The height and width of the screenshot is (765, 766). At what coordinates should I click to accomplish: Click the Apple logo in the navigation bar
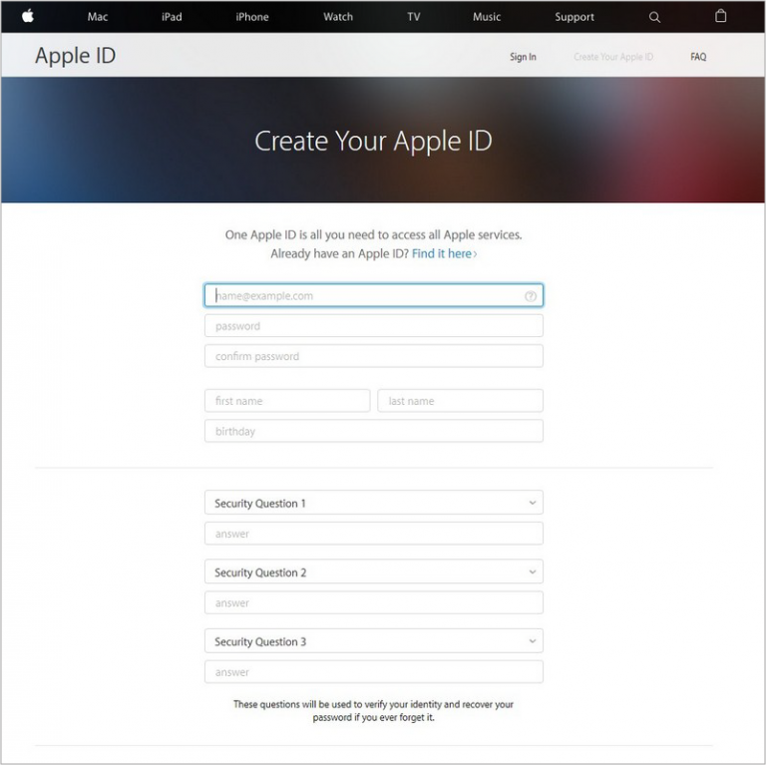28,16
